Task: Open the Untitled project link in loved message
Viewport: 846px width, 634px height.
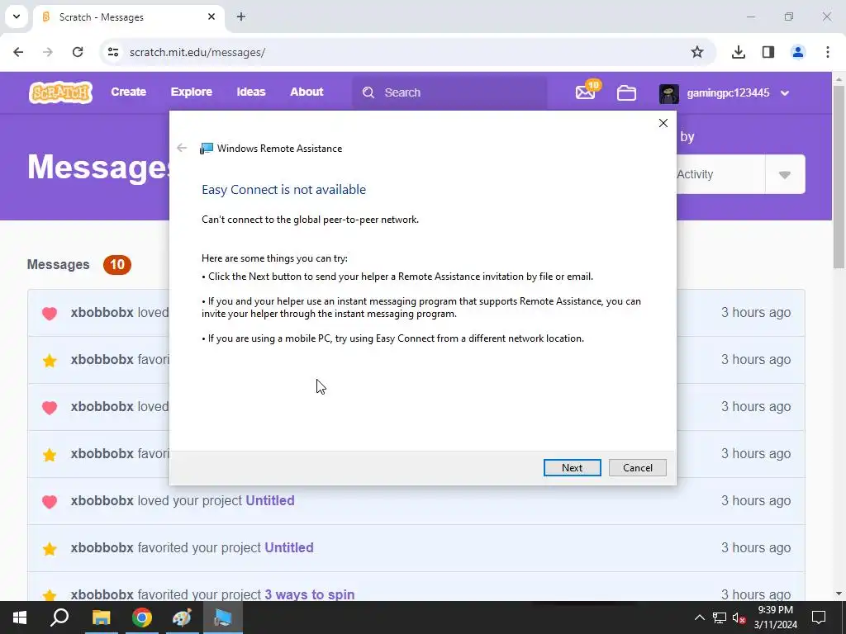Action: point(270,500)
